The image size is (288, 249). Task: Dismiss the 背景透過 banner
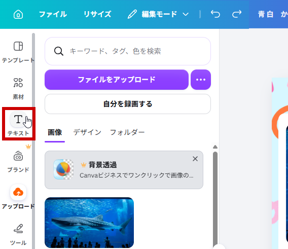pyautogui.click(x=195, y=159)
